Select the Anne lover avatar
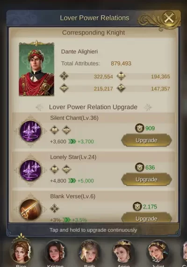Screen dimensions: 187x267 pos(123,252)
